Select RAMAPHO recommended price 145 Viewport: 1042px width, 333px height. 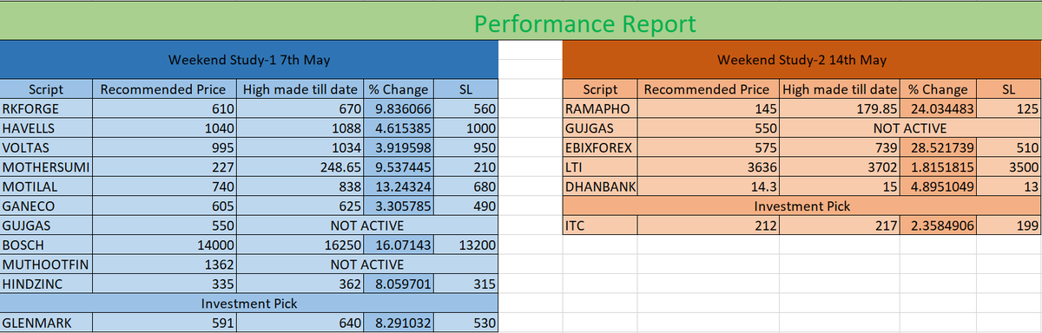click(x=709, y=110)
